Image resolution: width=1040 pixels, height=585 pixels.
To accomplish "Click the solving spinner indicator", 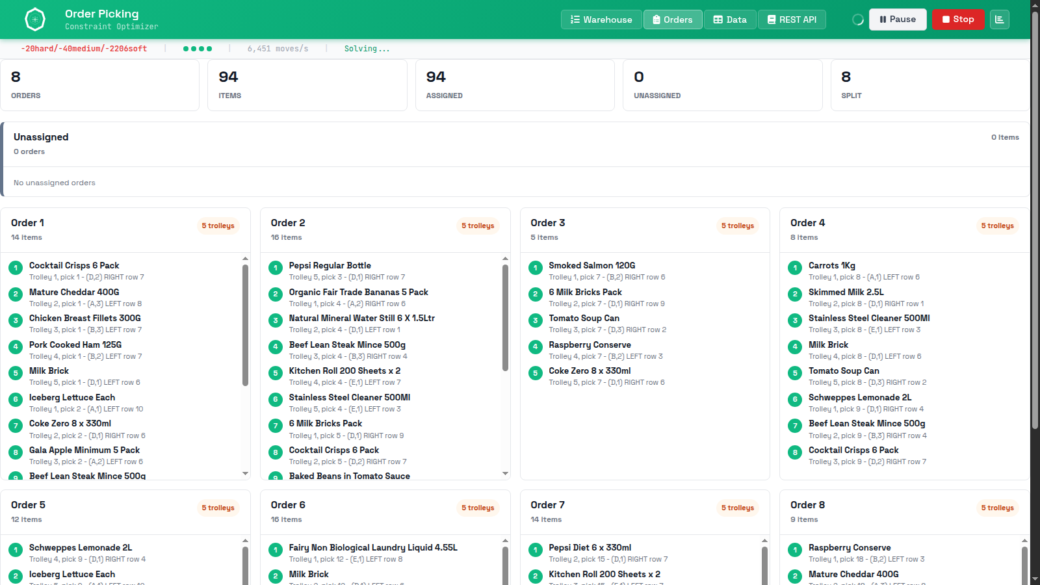I will 858,19.
